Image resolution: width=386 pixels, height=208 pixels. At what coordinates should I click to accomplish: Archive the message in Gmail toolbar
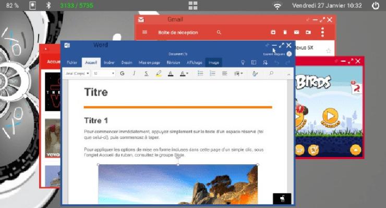(x=273, y=32)
